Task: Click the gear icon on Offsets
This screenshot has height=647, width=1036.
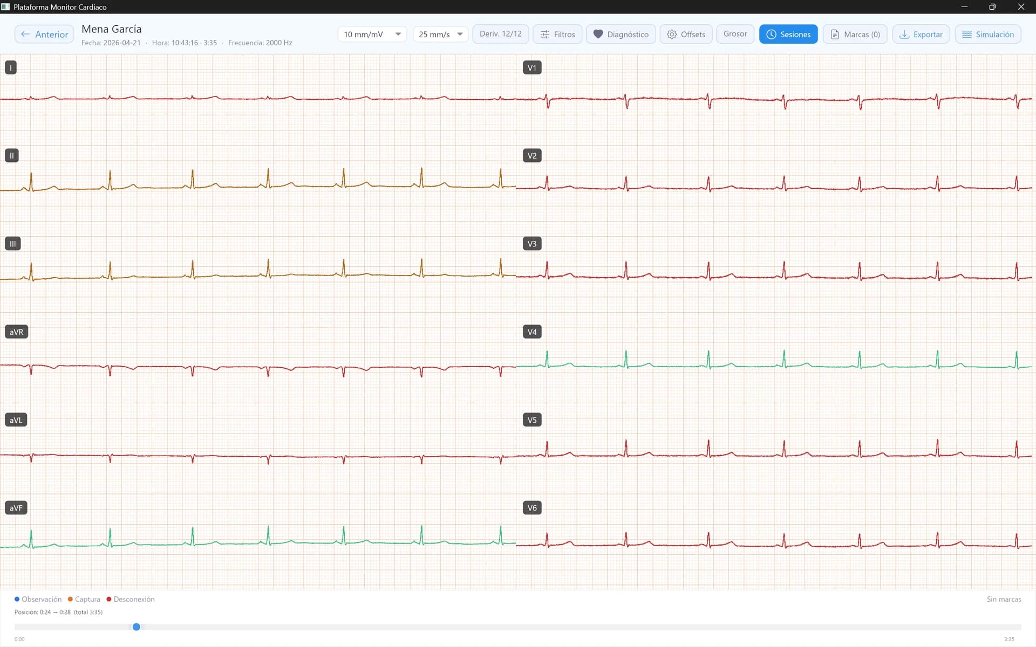Action: coord(672,34)
